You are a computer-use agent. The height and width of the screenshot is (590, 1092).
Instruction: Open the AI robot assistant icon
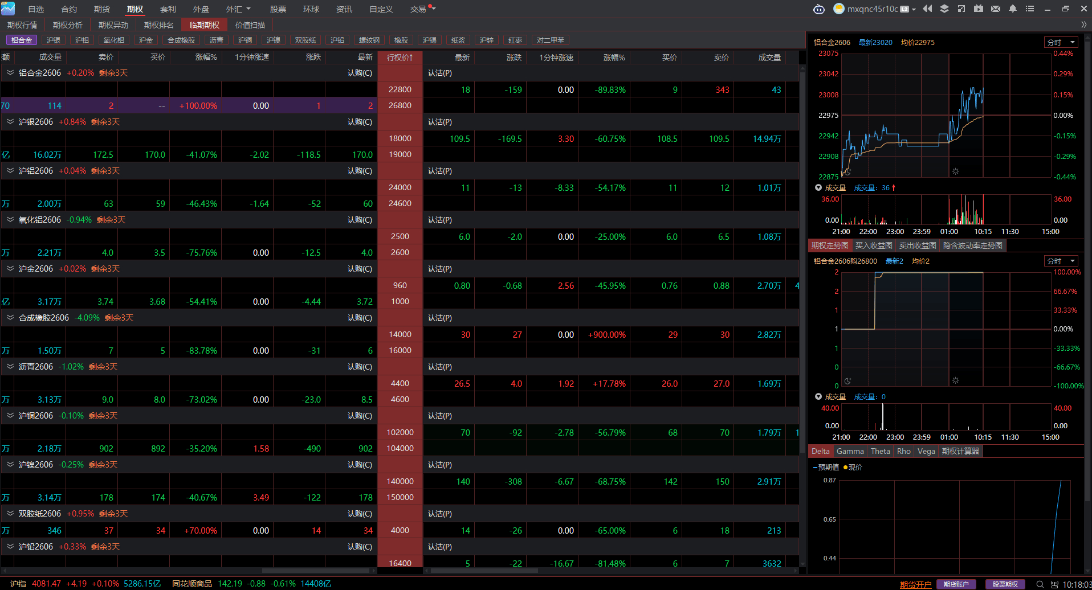click(818, 9)
